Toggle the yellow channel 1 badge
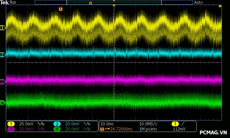The width and height of the screenshot is (230, 138). [11, 124]
